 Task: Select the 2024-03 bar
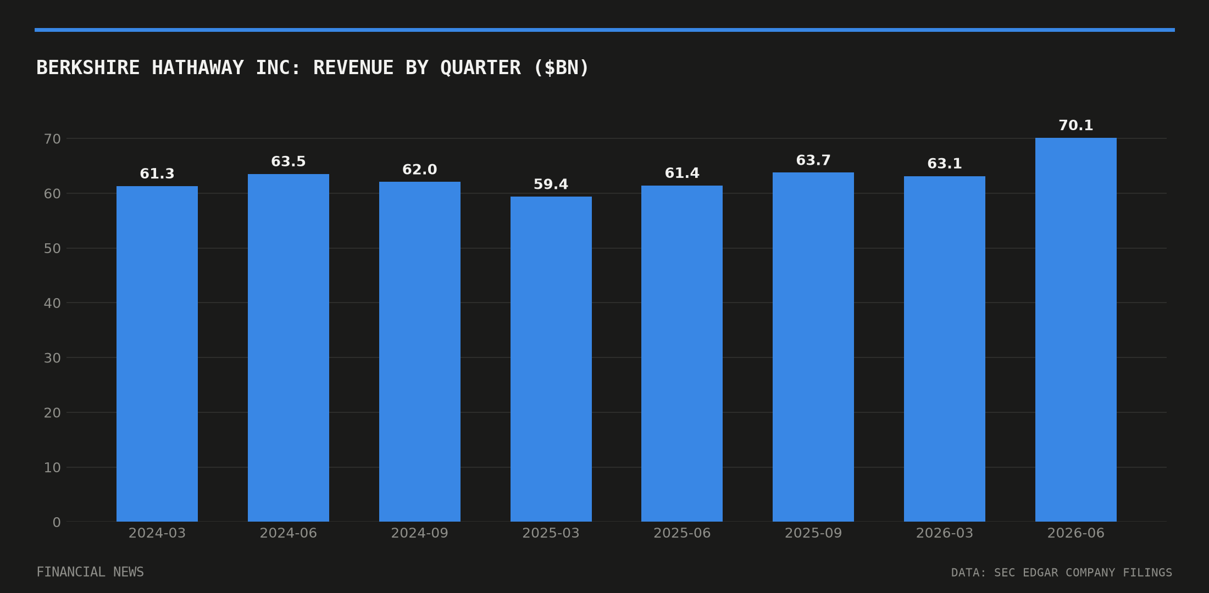coord(157,354)
